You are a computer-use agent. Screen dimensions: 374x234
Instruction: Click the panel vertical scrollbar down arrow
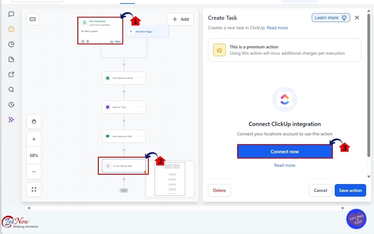(x=369, y=176)
